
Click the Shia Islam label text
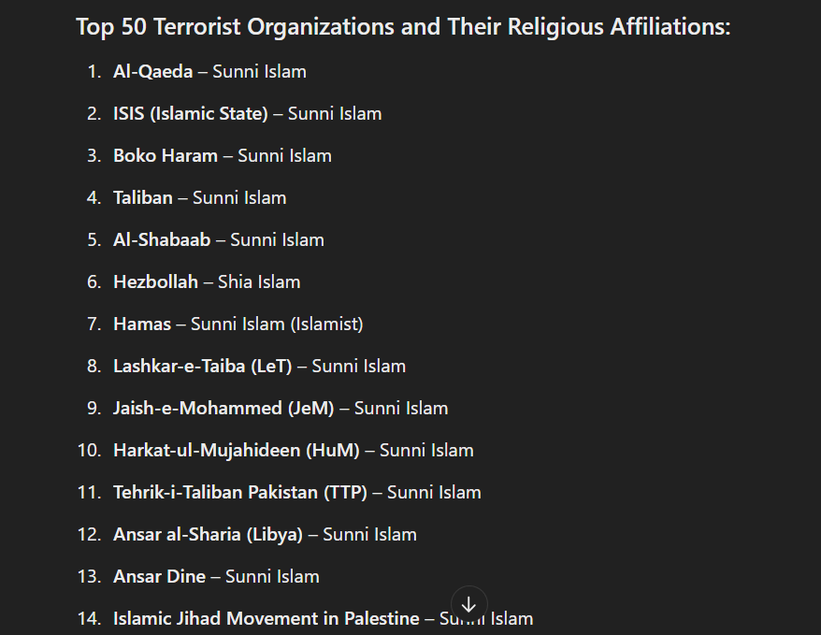(x=259, y=281)
